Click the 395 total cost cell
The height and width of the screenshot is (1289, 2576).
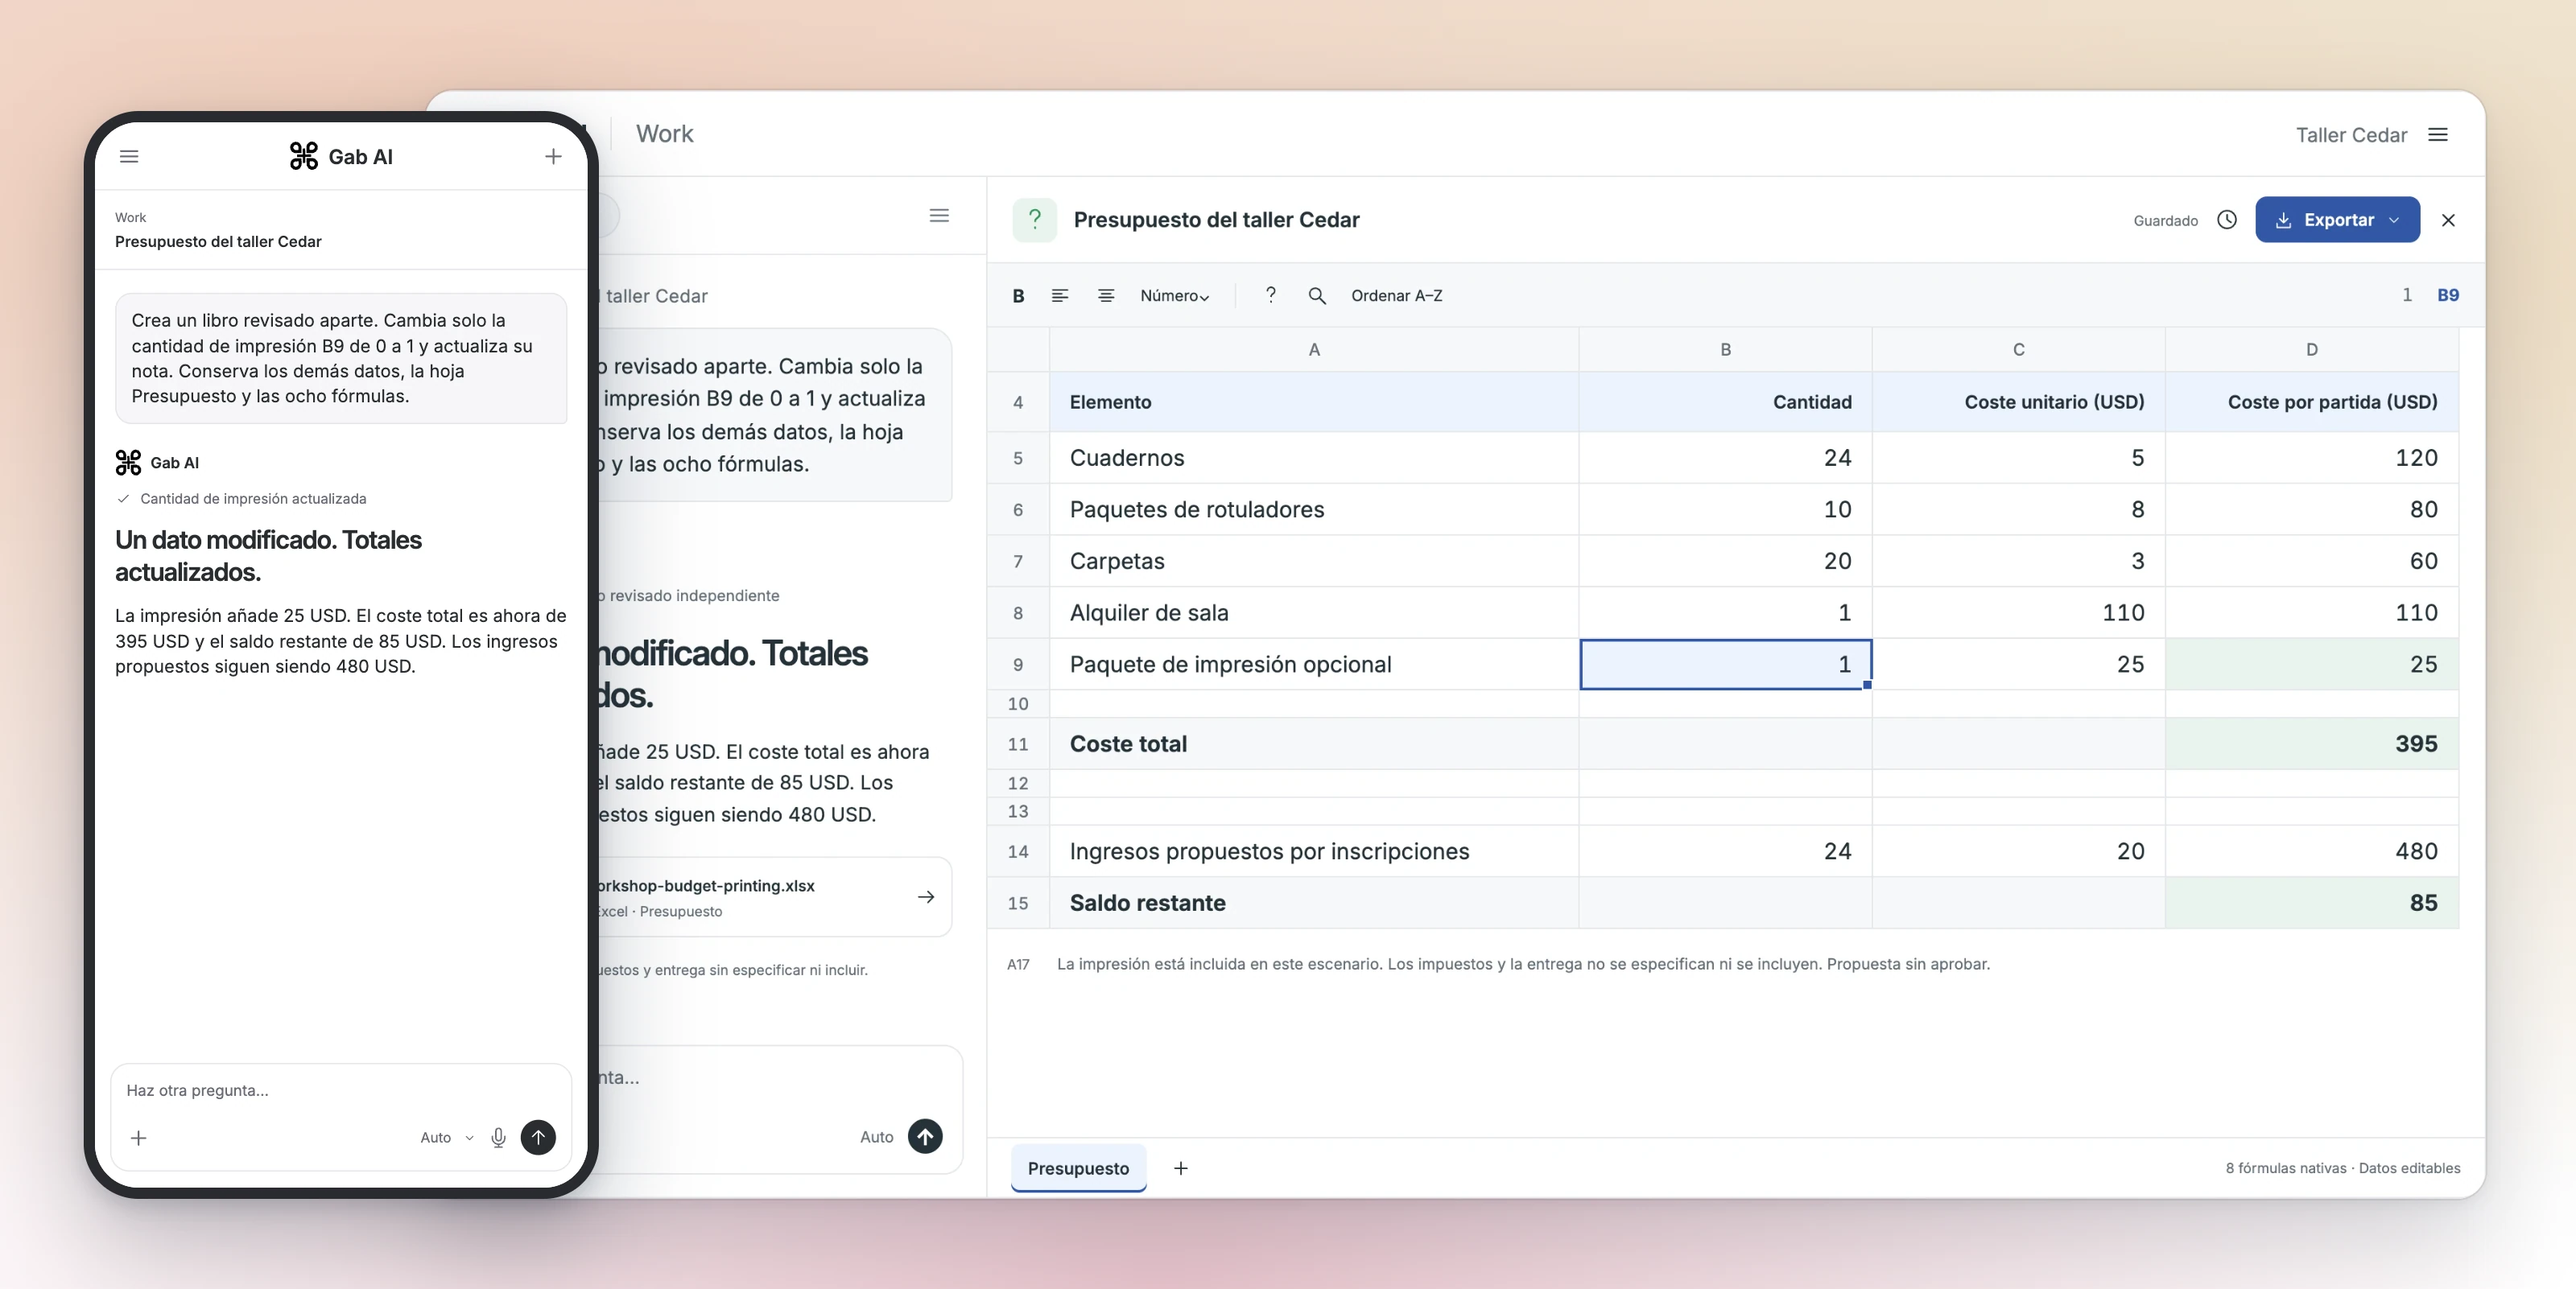tap(2311, 743)
